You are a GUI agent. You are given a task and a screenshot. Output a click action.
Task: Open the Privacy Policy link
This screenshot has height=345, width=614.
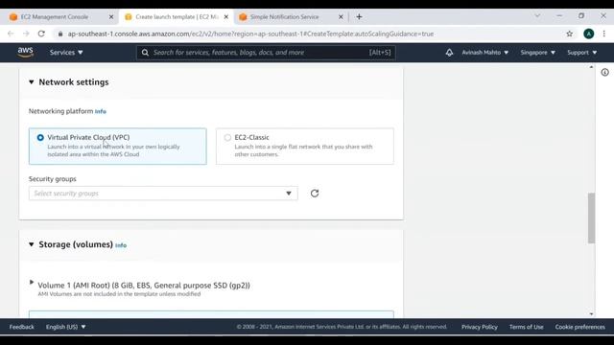[x=480, y=327]
